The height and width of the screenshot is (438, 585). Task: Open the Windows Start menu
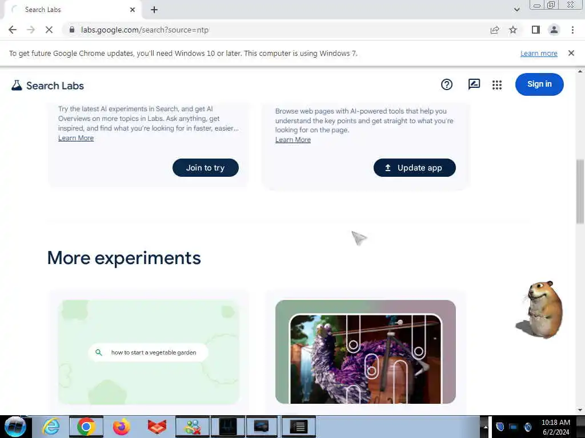[15, 427]
